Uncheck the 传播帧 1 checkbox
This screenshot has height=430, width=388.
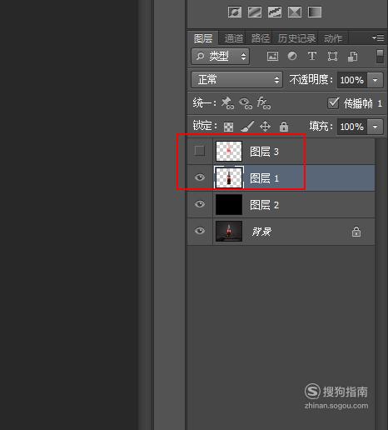tap(333, 103)
